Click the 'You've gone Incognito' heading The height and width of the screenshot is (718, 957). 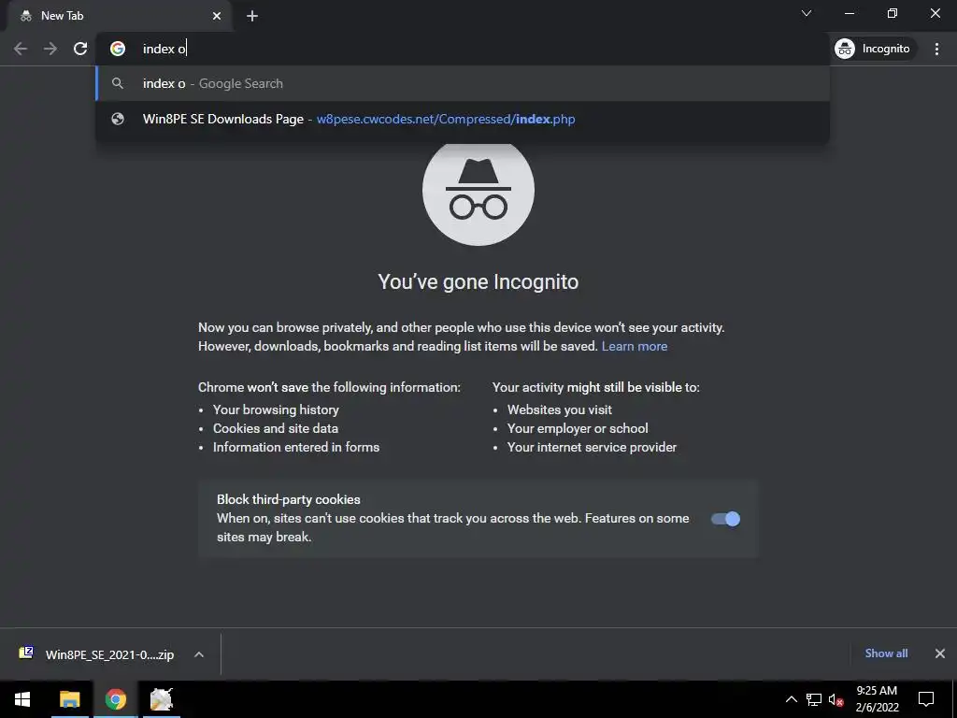pos(478,282)
